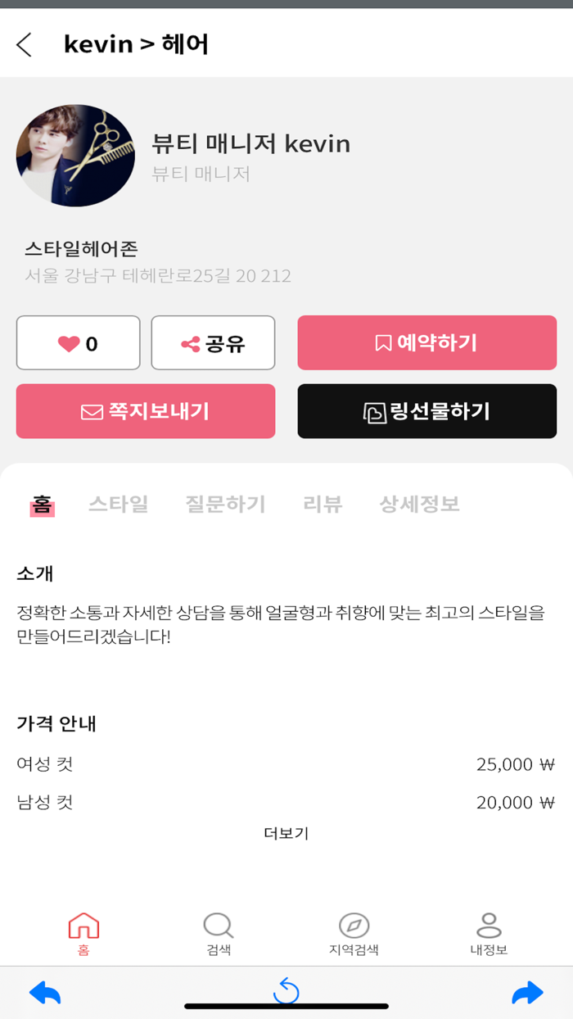Select the 질문하기 tab
Image resolution: width=573 pixels, height=1019 pixels.
click(225, 505)
